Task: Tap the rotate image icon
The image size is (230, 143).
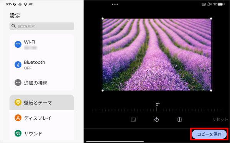Action: (x=156, y=120)
